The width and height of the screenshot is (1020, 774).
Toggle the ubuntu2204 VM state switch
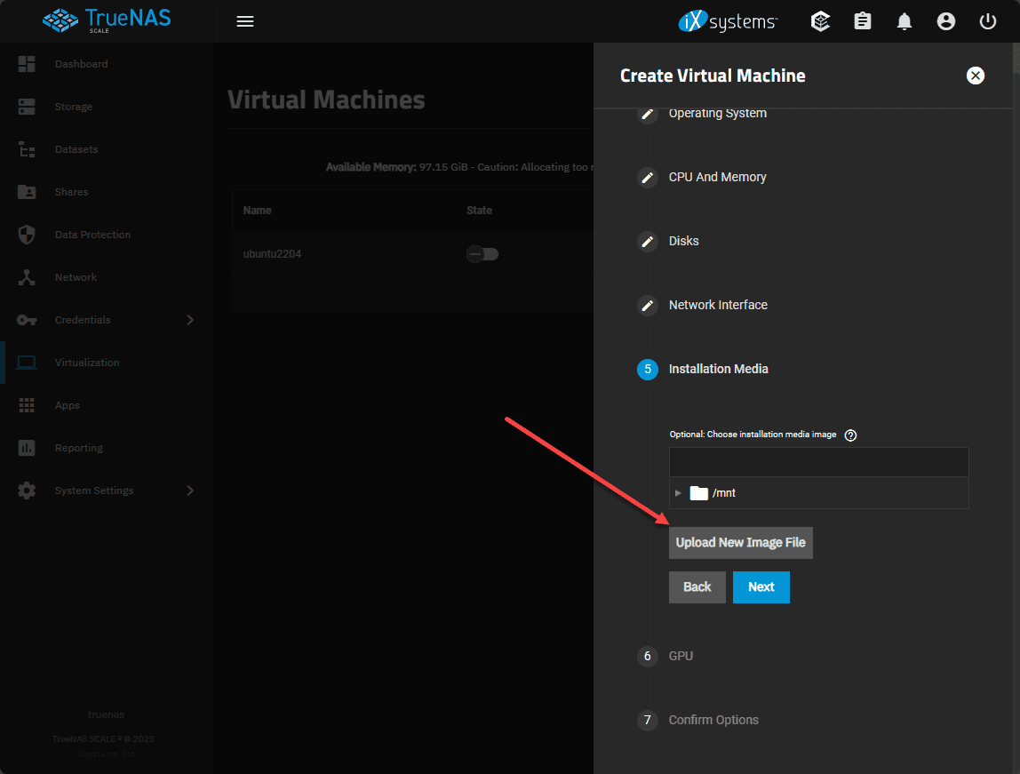click(482, 254)
